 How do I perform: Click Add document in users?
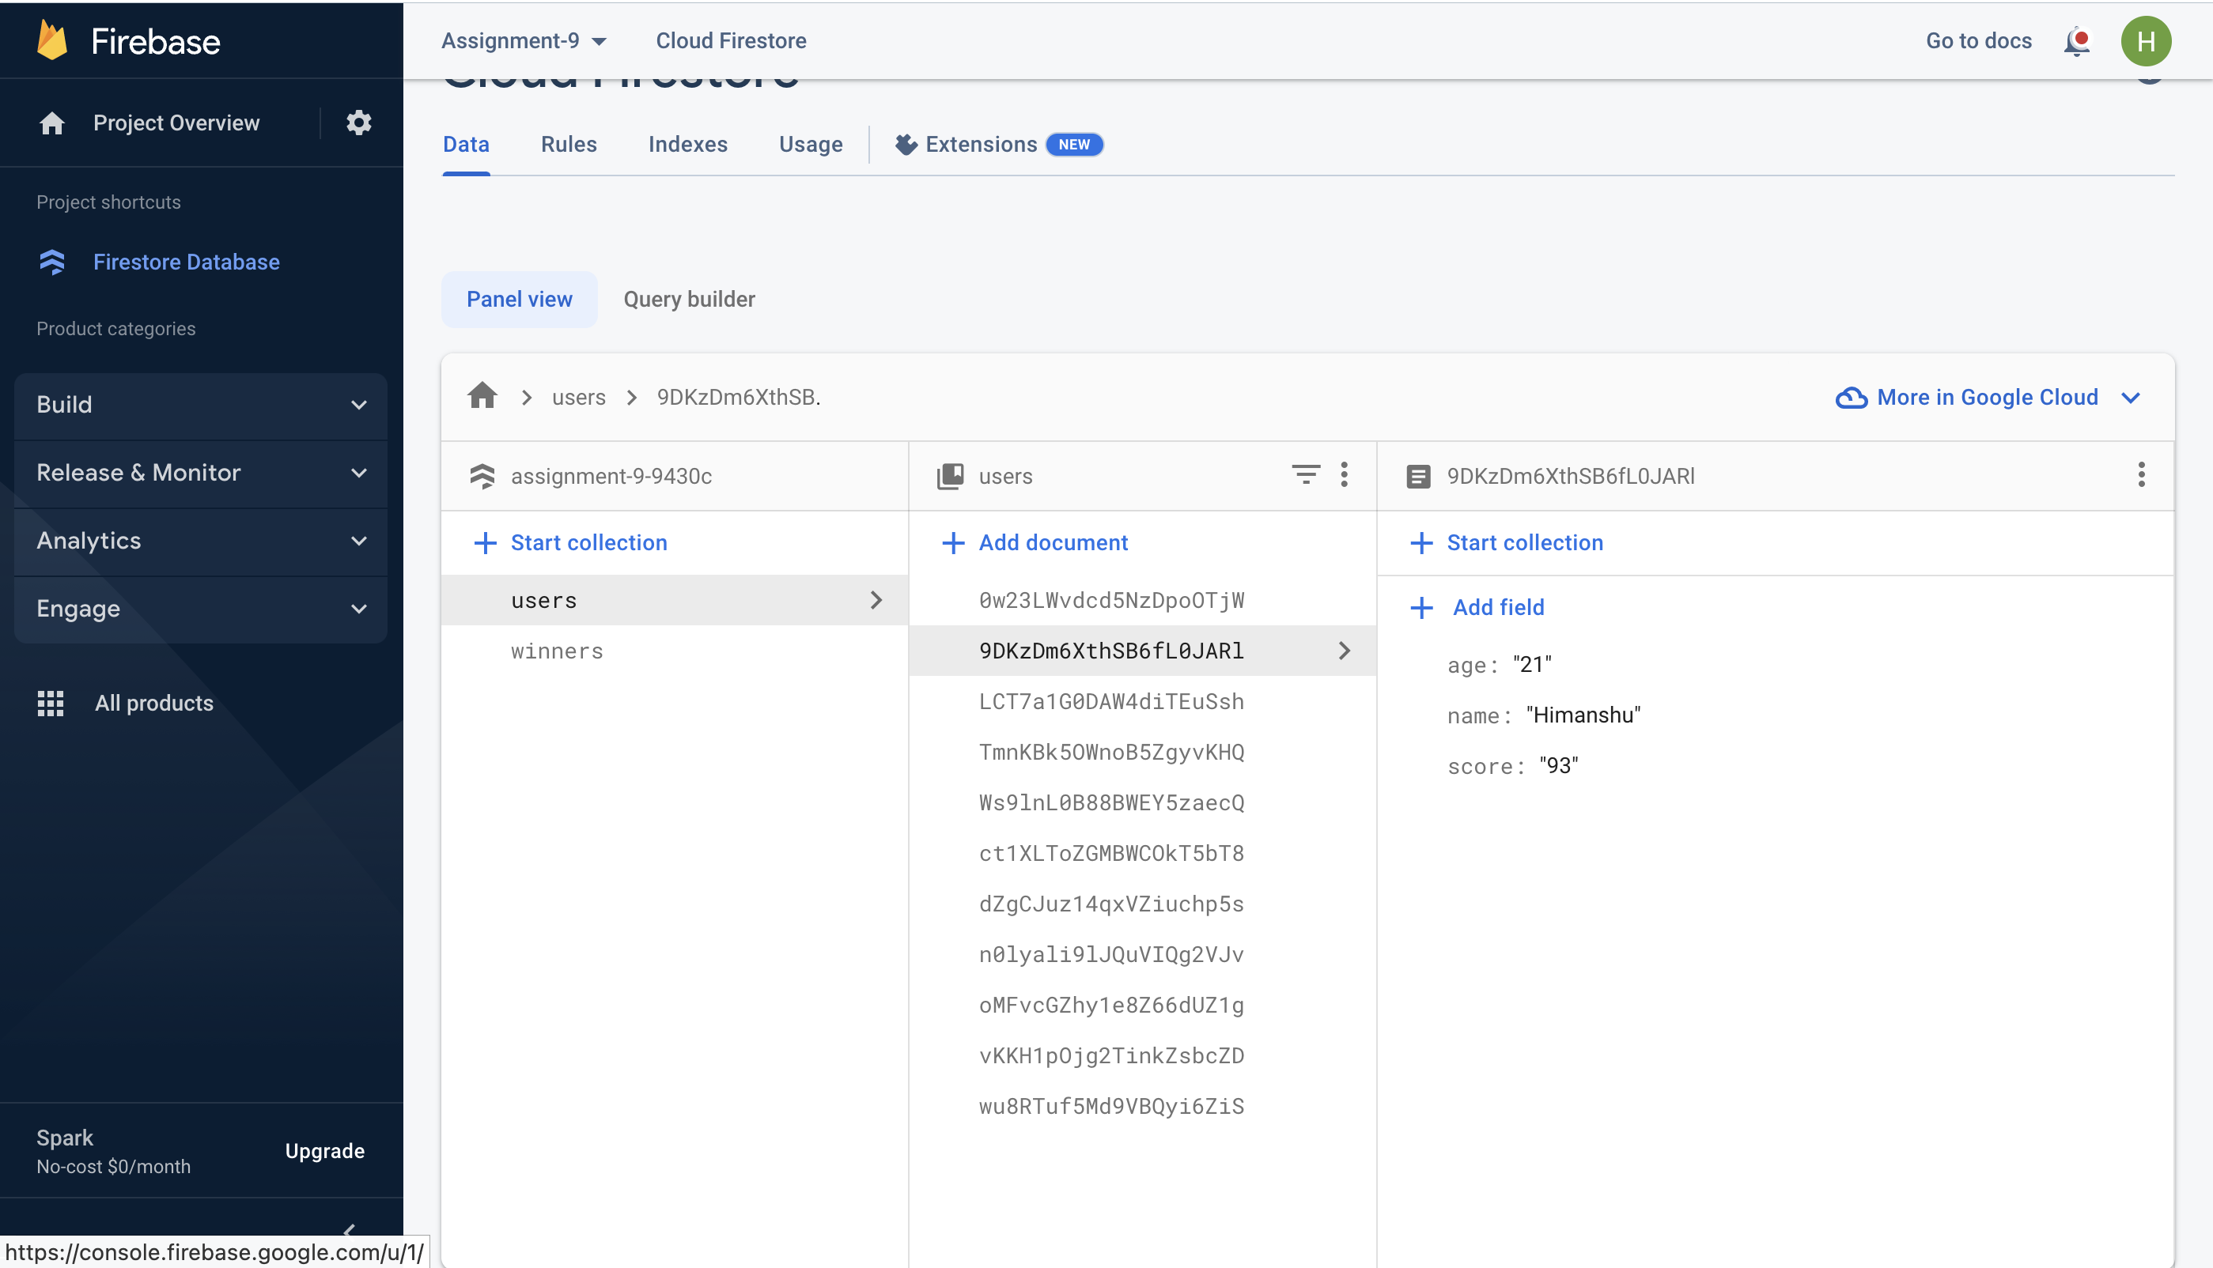point(1035,542)
